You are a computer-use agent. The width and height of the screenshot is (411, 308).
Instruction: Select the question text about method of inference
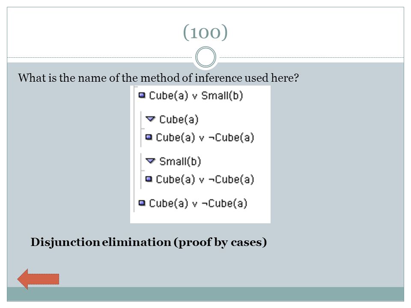point(158,78)
